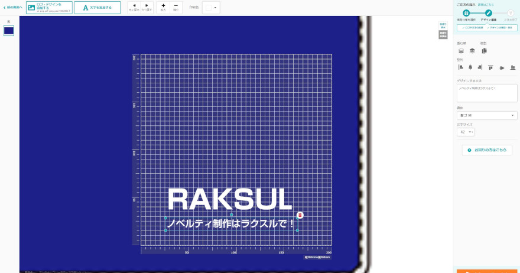Image resolution: width=520 pixels, height=273 pixels.
Task: Show grid with 目盛り表示 toggle
Action: click(443, 25)
